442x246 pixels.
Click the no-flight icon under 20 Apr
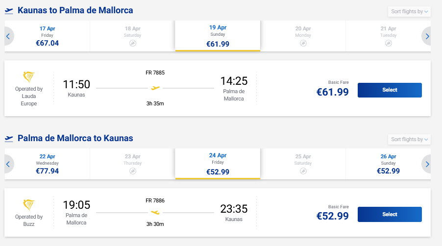303,44
